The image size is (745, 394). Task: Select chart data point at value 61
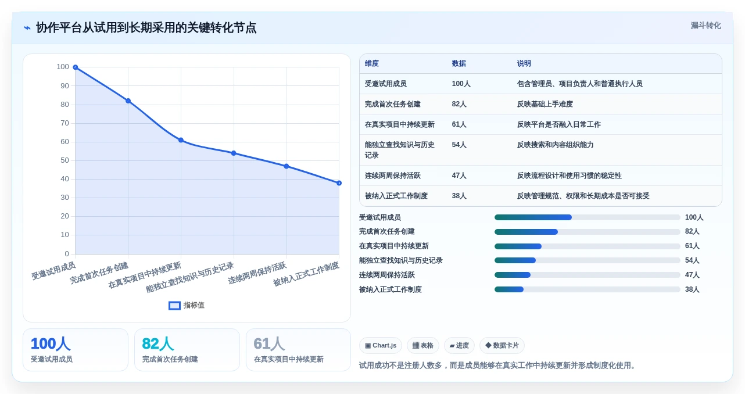tap(181, 140)
